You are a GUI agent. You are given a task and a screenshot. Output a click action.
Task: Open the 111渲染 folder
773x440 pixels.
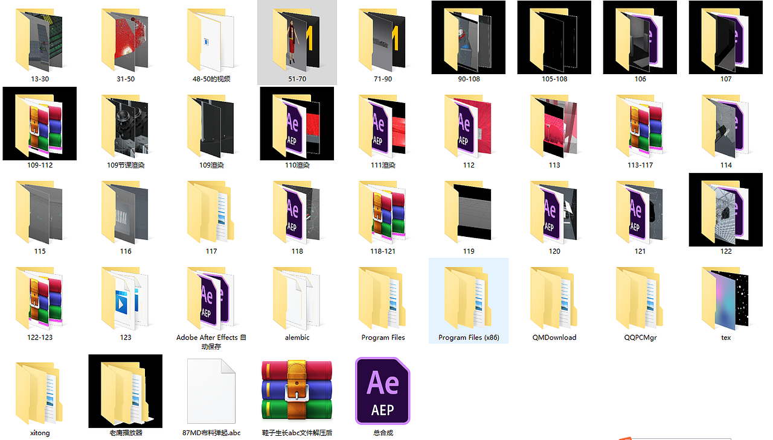point(383,126)
